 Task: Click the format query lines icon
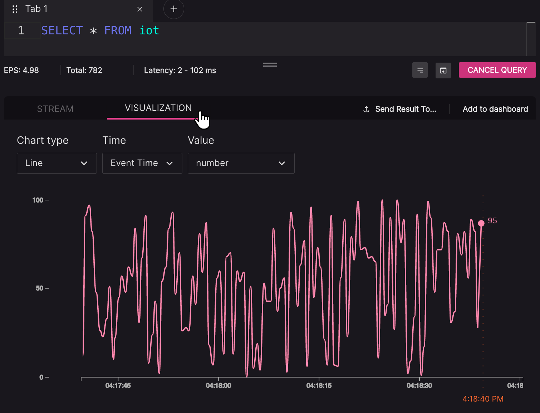point(420,71)
